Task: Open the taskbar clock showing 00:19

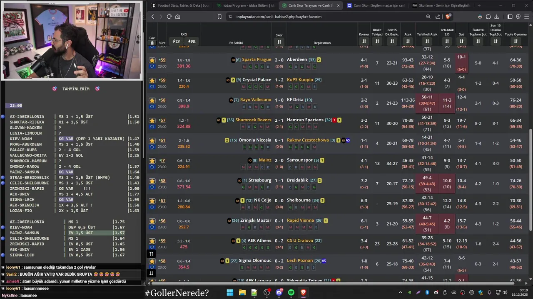Action: coord(521,293)
